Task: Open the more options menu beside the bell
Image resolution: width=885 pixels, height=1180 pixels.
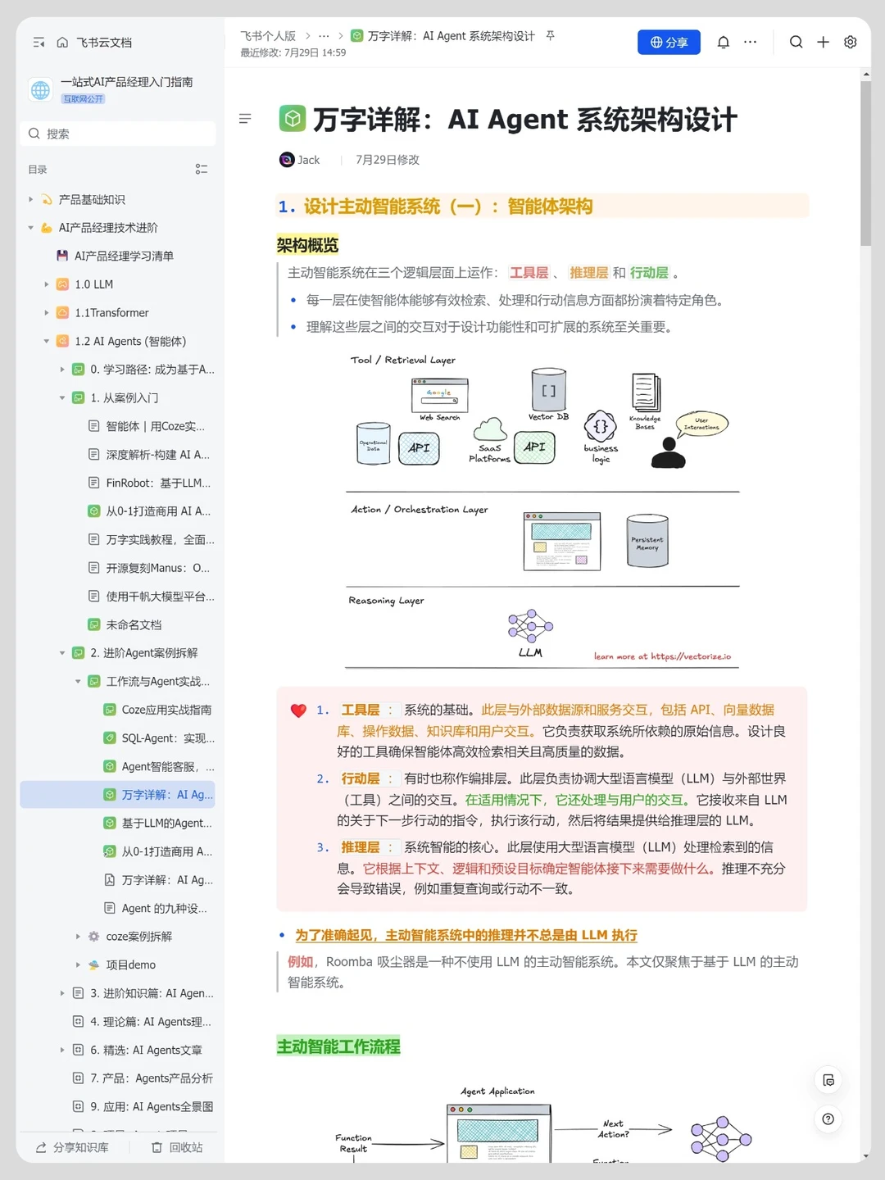Action: point(750,42)
